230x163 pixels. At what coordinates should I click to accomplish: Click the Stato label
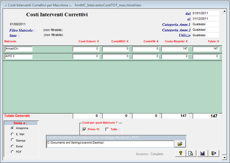point(15,36)
